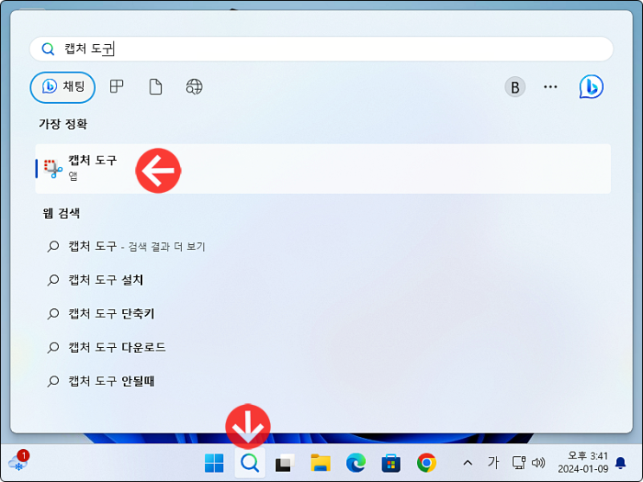Open the three-dot more options menu
Viewport: 643px width, 482px height.
click(550, 87)
